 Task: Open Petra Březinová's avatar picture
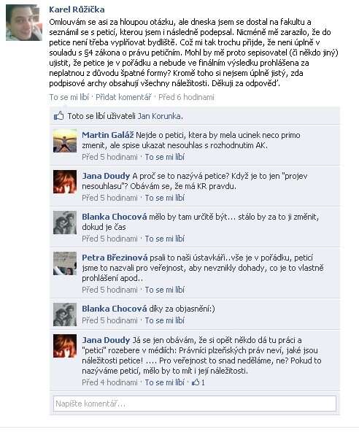tap(65, 263)
